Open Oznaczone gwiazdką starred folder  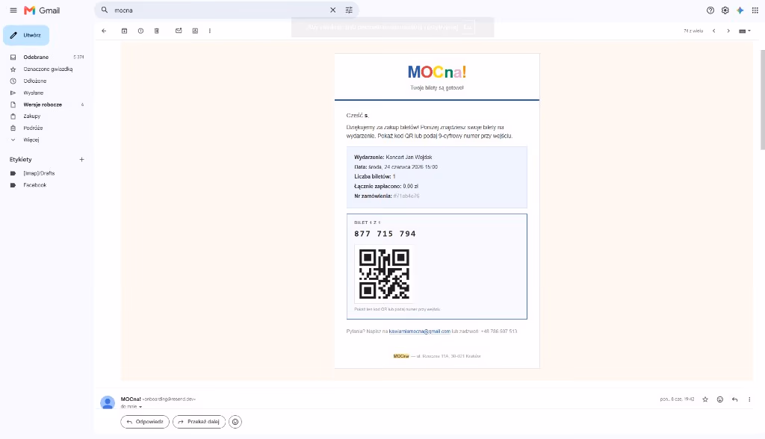pyautogui.click(x=47, y=69)
